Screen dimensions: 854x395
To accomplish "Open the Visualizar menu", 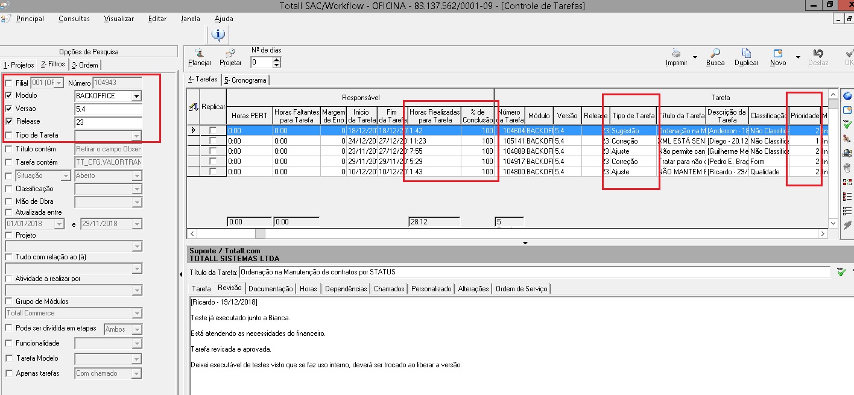I will click(119, 19).
